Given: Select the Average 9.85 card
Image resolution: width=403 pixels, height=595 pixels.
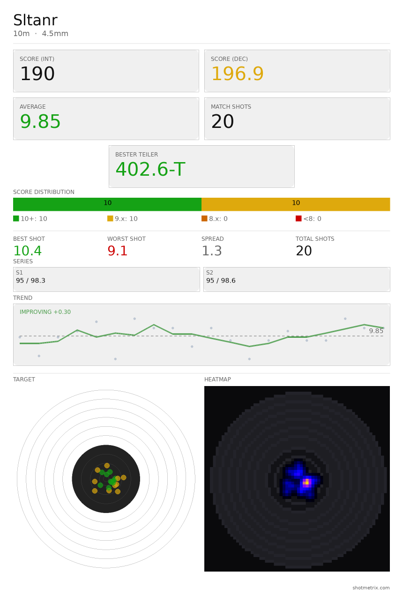Looking at the screenshot, I should [106, 119].
